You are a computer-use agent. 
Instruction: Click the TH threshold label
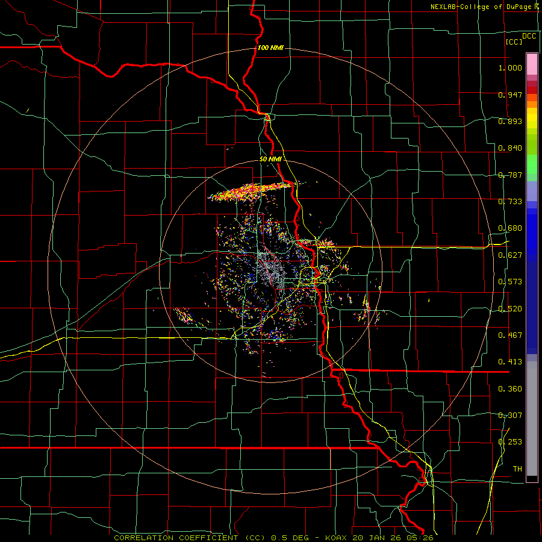tap(517, 469)
